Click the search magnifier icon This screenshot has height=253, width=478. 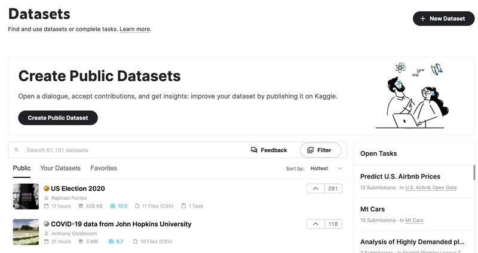tap(17, 150)
